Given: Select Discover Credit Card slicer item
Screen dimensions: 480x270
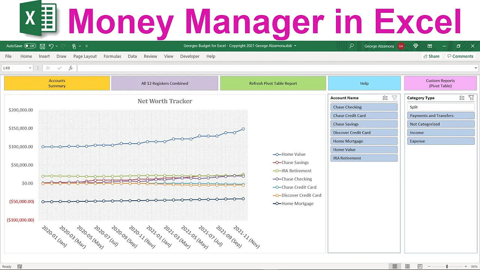Looking at the screenshot, I should pos(364,132).
